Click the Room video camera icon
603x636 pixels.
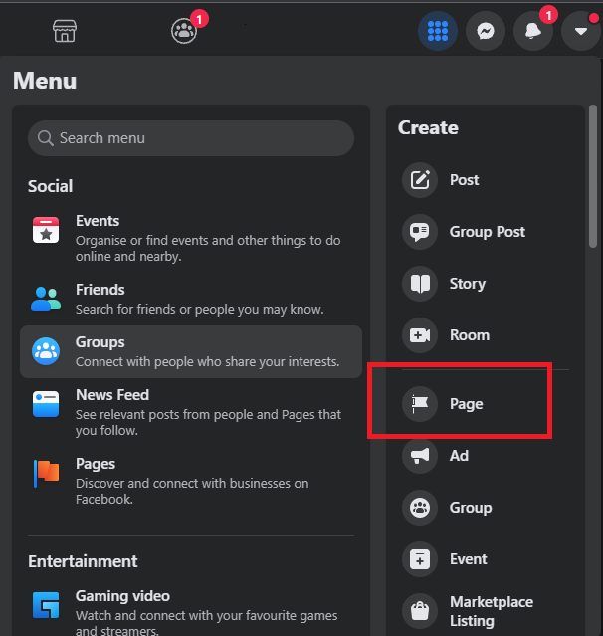420,335
